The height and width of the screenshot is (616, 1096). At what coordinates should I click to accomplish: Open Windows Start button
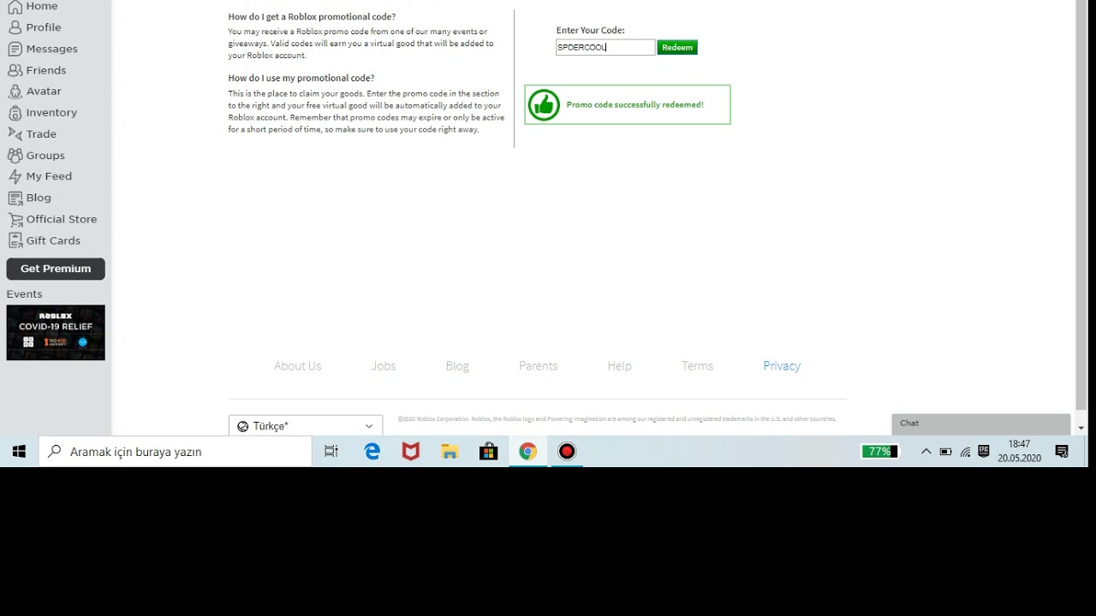point(19,452)
